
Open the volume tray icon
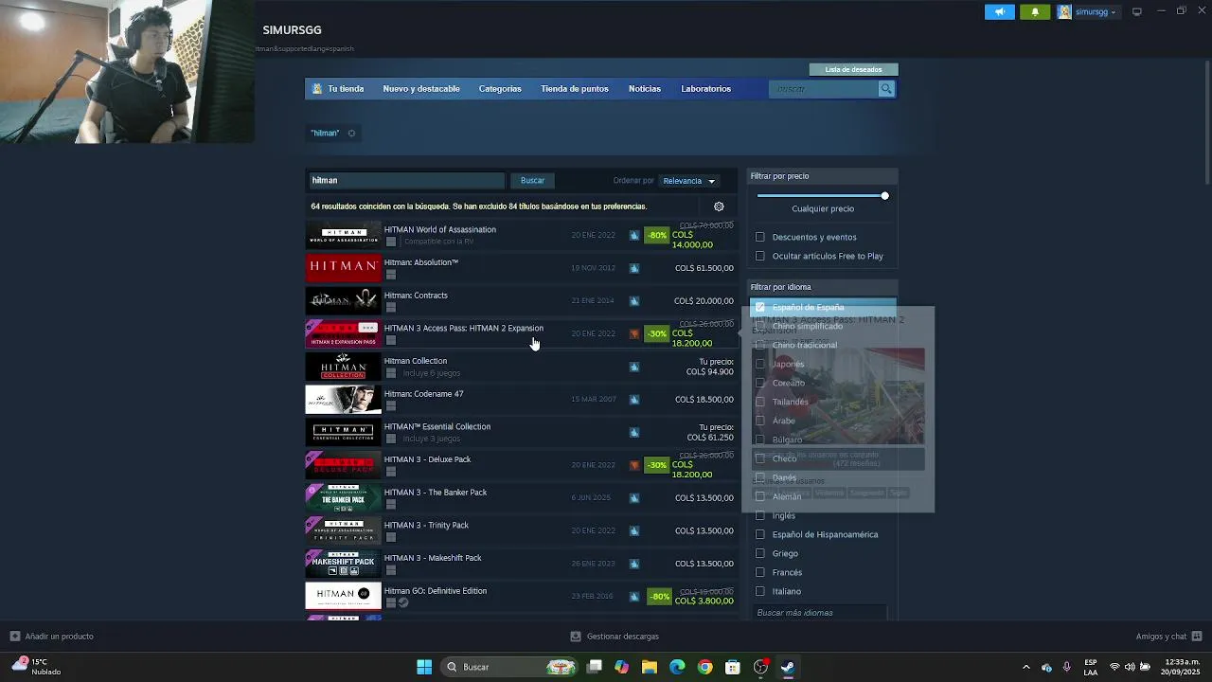tap(1130, 667)
